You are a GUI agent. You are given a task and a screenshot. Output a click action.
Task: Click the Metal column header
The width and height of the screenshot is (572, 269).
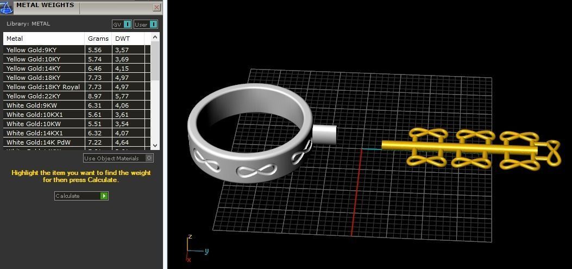click(44, 39)
